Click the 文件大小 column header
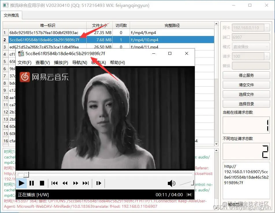The width and height of the screenshot is (275, 213). (x=99, y=25)
